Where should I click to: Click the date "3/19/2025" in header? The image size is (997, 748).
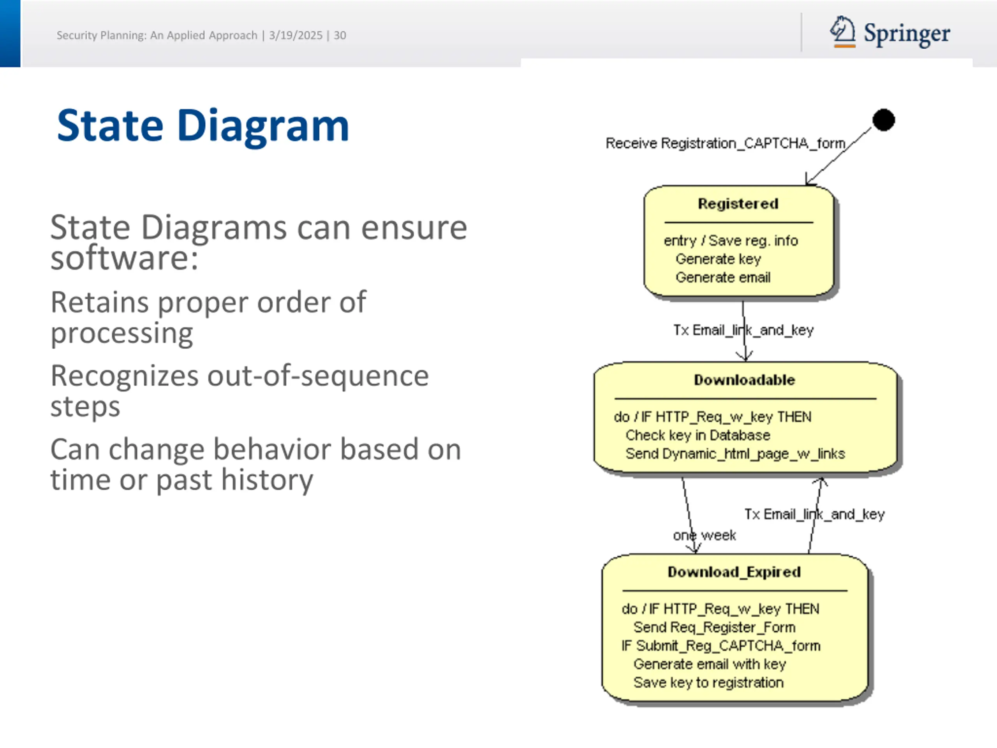point(296,35)
